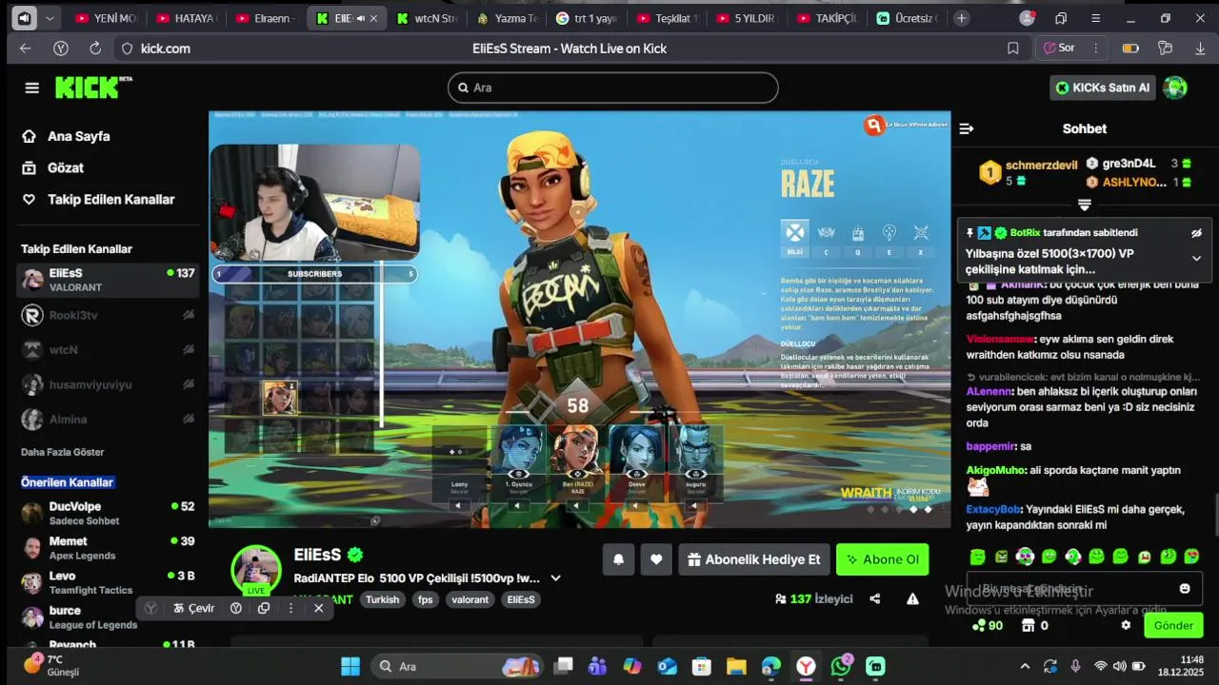Expand Daha Fazla Göster list

(63, 452)
